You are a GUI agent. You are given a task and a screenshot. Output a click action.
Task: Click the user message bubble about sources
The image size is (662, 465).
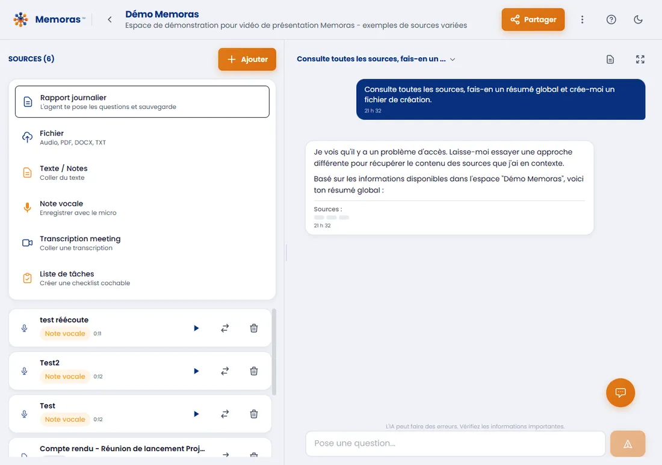click(501, 100)
